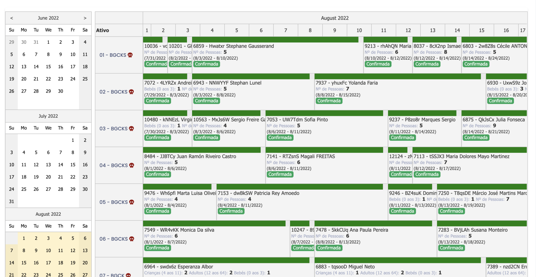Click Confirmada badge of reservation 7141
The width and height of the screenshot is (536, 277).
(x=280, y=174)
